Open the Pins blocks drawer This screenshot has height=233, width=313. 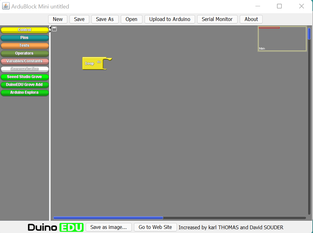click(x=24, y=38)
